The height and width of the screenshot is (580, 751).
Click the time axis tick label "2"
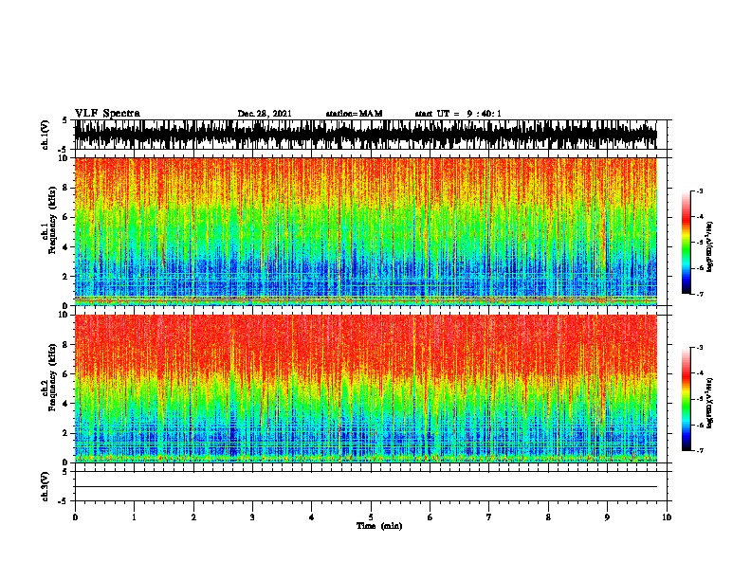(193, 517)
